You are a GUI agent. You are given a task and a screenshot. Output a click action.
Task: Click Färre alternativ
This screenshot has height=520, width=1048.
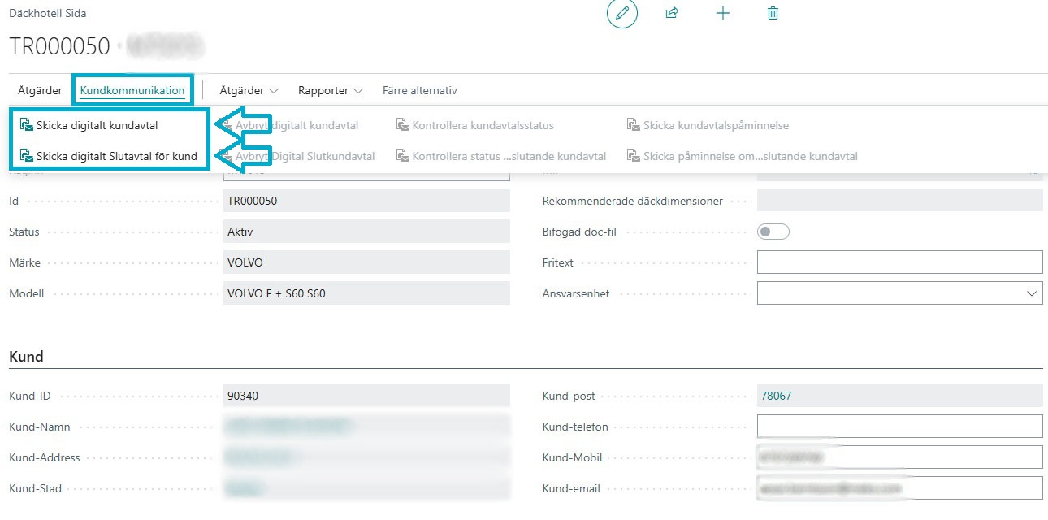[419, 90]
